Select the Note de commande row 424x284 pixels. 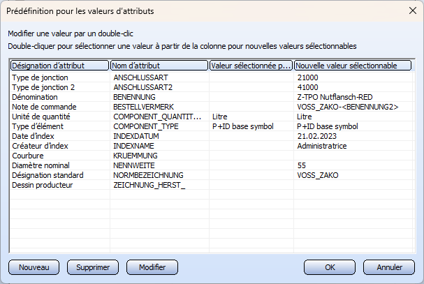click(211, 107)
